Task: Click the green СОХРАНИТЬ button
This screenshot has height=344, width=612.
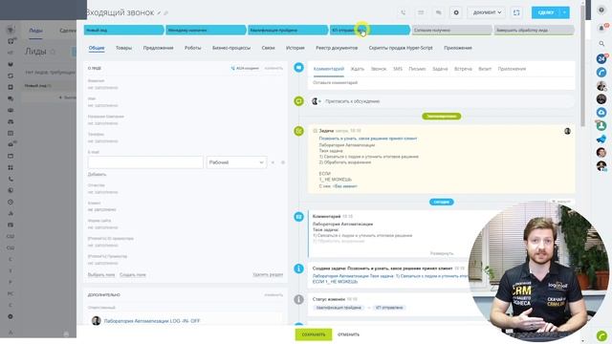Action: tap(314, 334)
